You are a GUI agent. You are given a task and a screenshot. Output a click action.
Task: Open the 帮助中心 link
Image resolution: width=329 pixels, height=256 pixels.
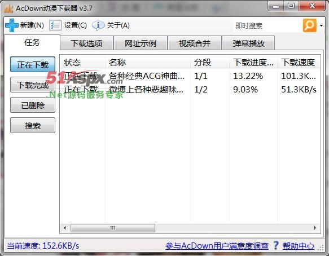299,246
